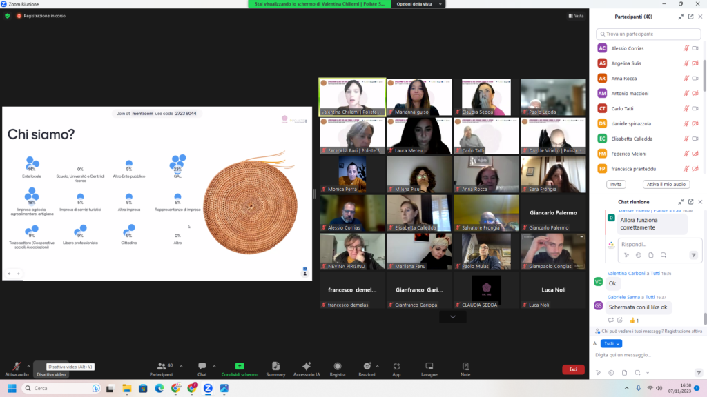Open Windows Start menu
Screen dimensions: 707x397
[12, 388]
